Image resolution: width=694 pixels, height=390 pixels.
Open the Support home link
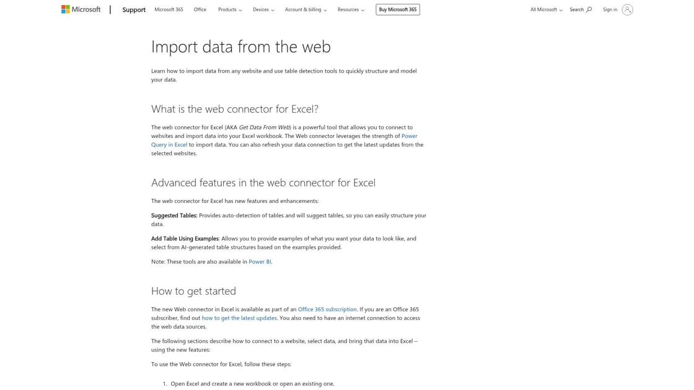pos(134,10)
